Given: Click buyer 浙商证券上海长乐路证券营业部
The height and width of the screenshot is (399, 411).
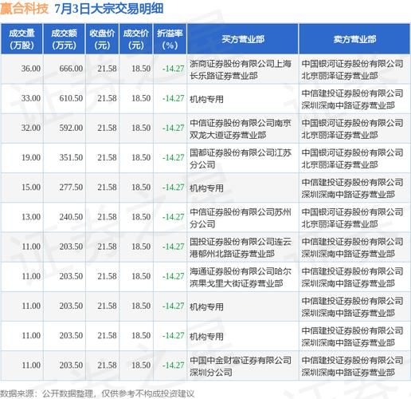Looking at the screenshot, I should point(241,69).
